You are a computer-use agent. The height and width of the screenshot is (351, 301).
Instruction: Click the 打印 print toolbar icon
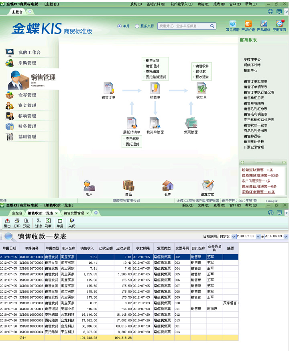pyautogui.click(x=17, y=221)
